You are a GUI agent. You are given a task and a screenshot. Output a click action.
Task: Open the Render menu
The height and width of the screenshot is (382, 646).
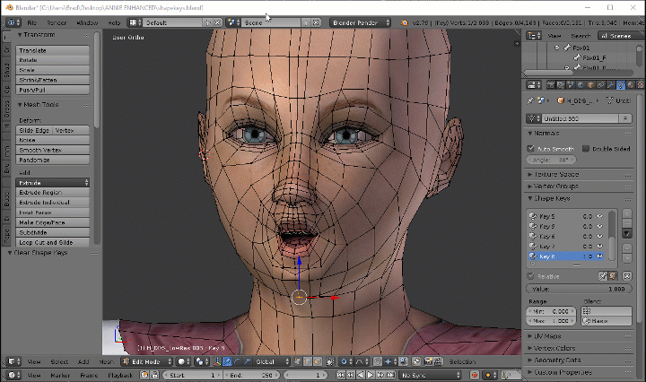56,22
